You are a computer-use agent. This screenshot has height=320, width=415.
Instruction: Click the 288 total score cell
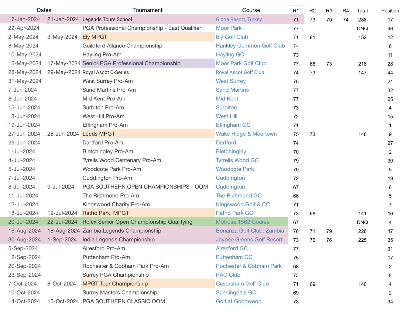coord(362,20)
